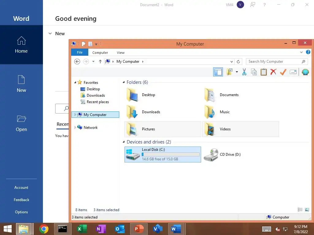Click the Forward navigation arrow

click(86, 62)
